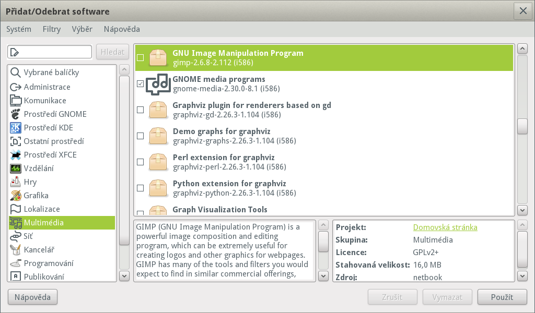This screenshot has height=313, width=535.
Task: Open the Kancelář category icon
Action: [x=15, y=250]
